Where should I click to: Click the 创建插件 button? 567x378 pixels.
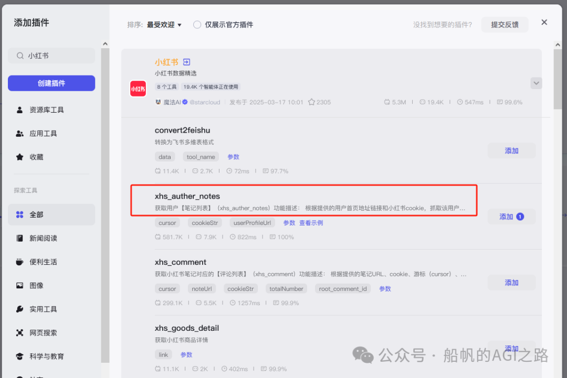pyautogui.click(x=51, y=83)
